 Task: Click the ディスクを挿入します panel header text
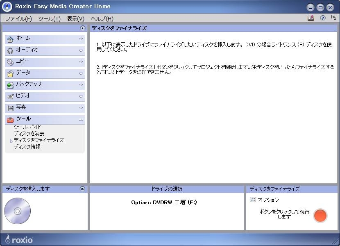click(x=28, y=189)
